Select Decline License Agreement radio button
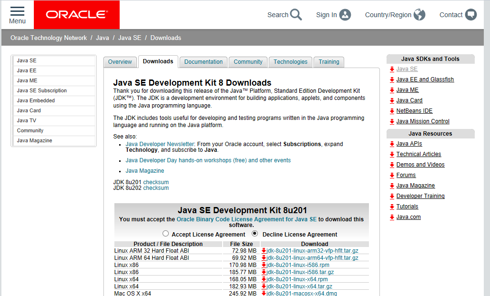 [x=255, y=233]
